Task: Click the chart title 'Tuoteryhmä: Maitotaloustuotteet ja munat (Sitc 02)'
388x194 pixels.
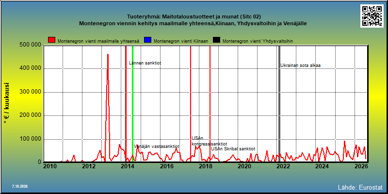Action: click(194, 17)
